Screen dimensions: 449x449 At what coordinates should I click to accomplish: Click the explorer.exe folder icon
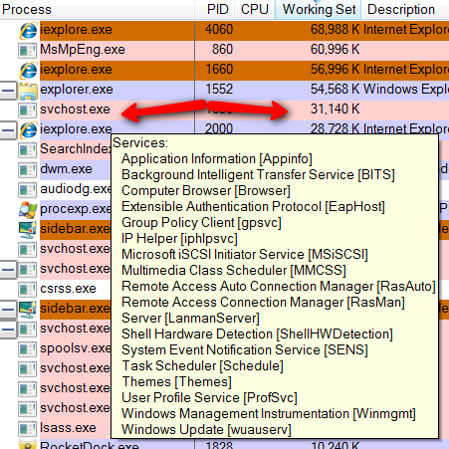(28, 91)
